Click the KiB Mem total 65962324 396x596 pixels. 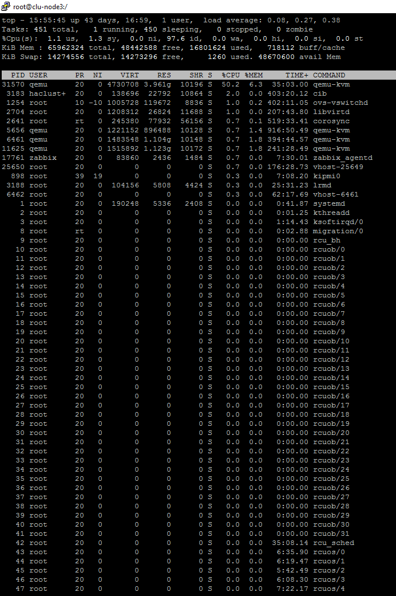[66, 48]
